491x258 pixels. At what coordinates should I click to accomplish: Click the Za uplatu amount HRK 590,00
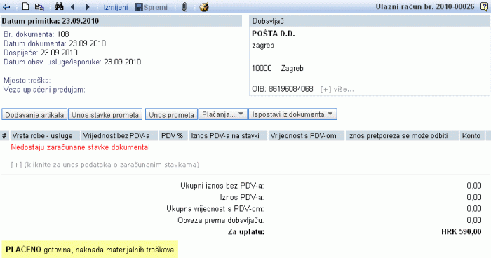[x=462, y=232]
